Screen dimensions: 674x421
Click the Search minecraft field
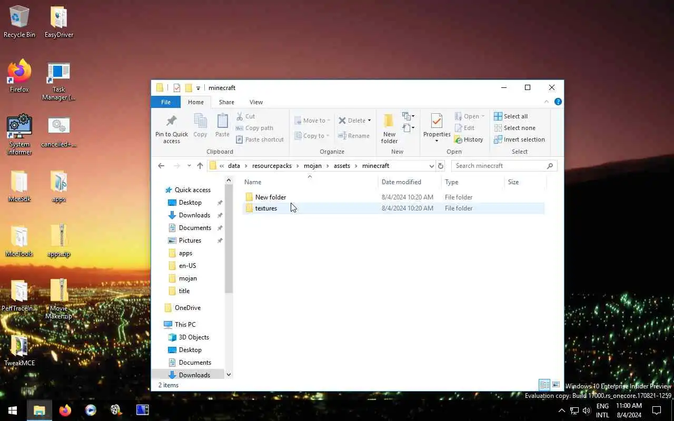(504, 166)
